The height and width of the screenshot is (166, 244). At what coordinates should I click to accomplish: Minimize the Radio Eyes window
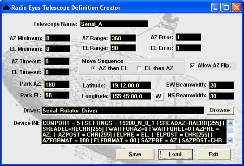coord(216,8)
